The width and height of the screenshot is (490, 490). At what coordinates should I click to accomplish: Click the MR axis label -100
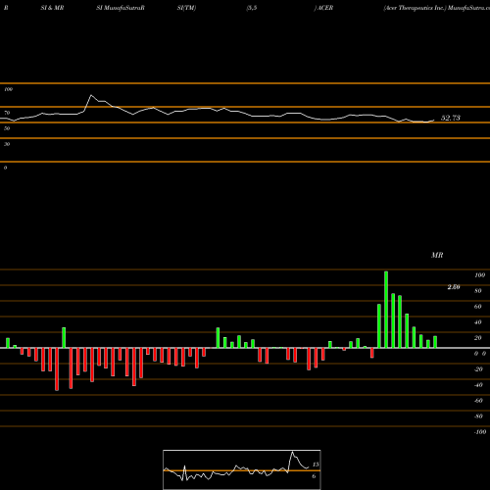point(480,432)
